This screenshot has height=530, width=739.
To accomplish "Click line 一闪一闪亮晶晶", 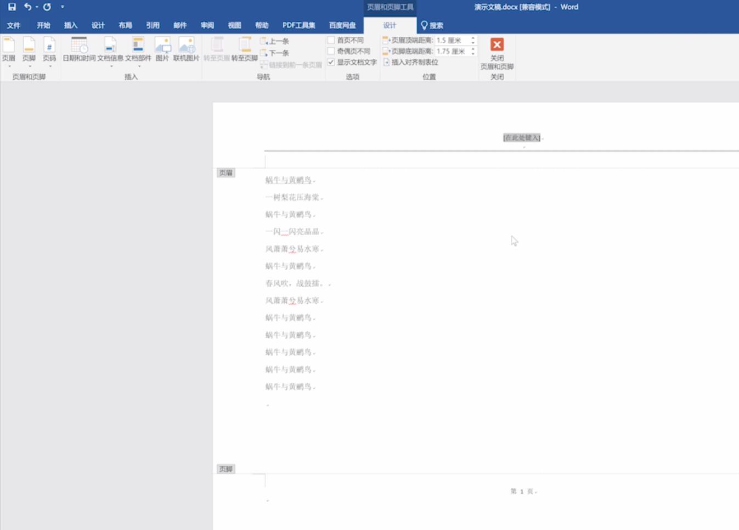I will pyautogui.click(x=292, y=232).
